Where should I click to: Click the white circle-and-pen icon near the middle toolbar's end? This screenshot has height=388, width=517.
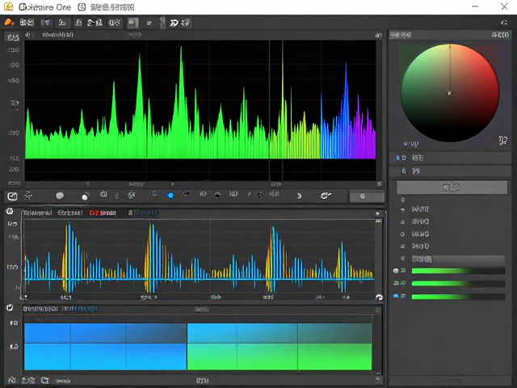click(326, 196)
